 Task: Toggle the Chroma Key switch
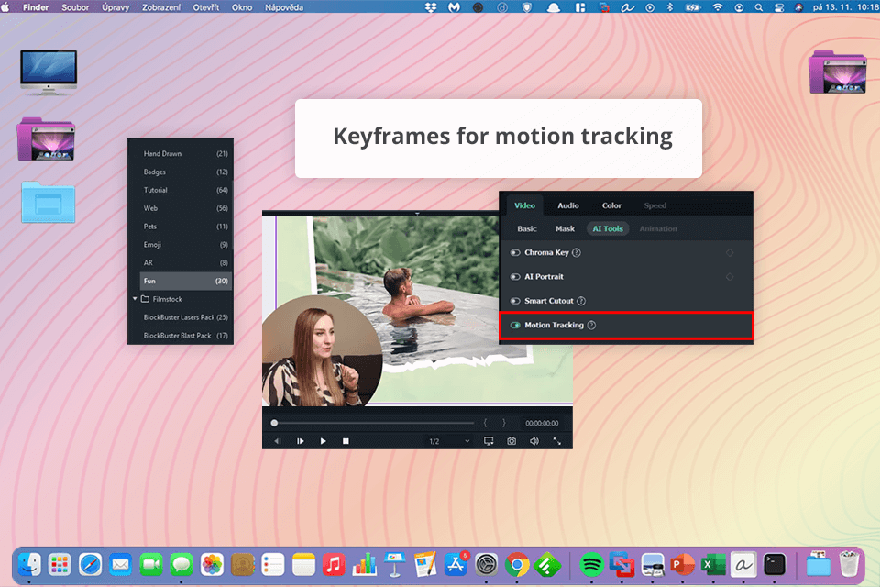[x=514, y=253]
